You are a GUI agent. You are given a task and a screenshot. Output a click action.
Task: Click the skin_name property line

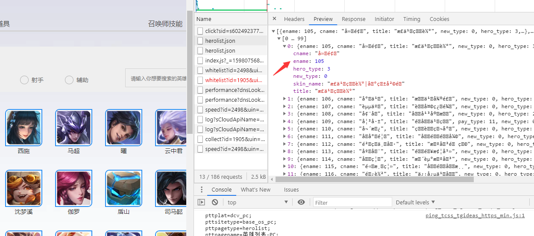pos(349,84)
